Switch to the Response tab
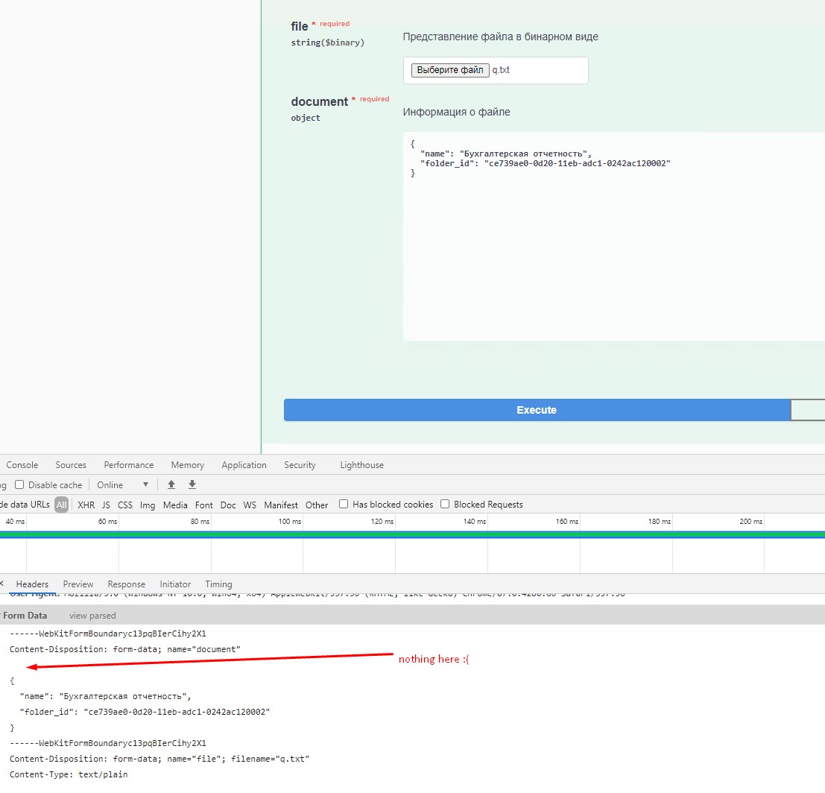Image resolution: width=825 pixels, height=793 pixels. (126, 584)
